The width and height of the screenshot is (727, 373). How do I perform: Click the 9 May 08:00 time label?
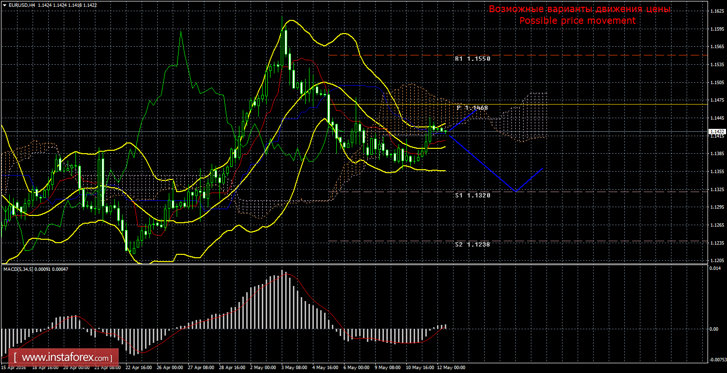pos(388,368)
